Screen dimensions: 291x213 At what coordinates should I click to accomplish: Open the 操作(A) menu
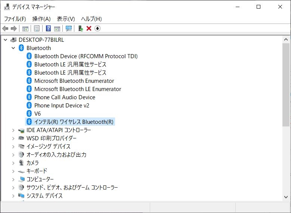coord(41,19)
